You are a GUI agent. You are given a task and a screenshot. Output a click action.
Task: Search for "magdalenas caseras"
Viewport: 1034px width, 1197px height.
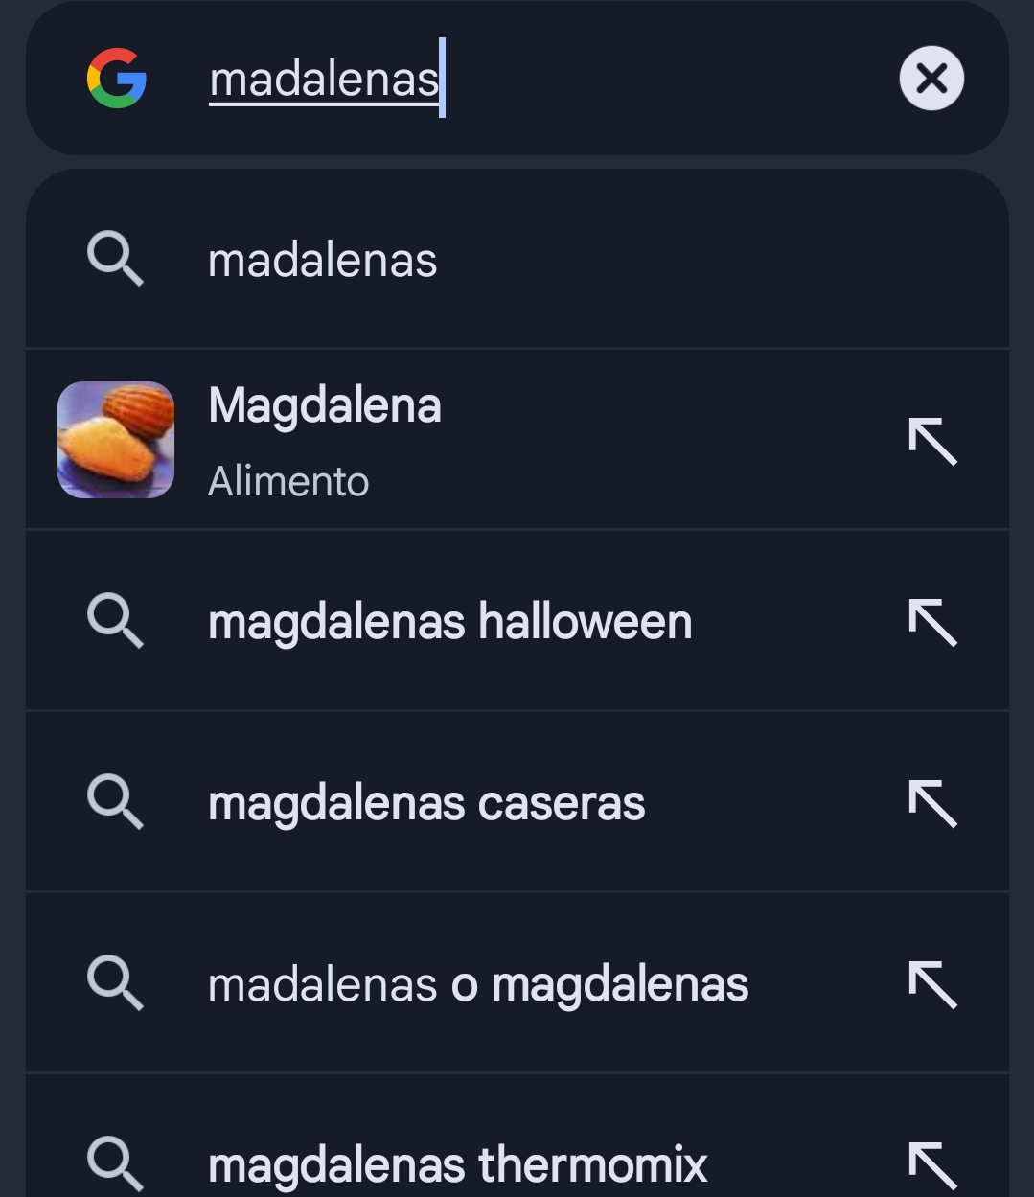(426, 803)
